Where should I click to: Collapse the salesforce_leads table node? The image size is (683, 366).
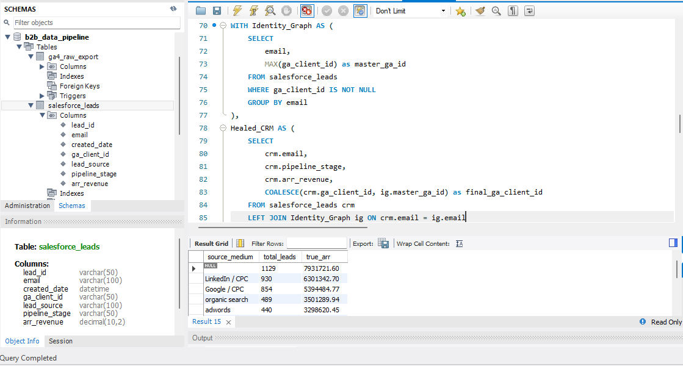31,106
